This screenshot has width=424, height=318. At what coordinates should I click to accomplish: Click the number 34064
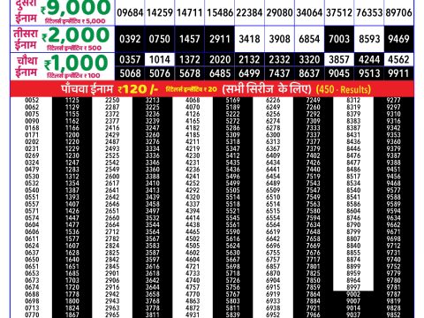309,12
